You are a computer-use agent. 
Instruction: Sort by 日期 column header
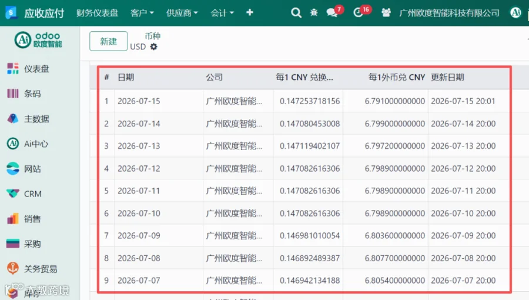126,77
